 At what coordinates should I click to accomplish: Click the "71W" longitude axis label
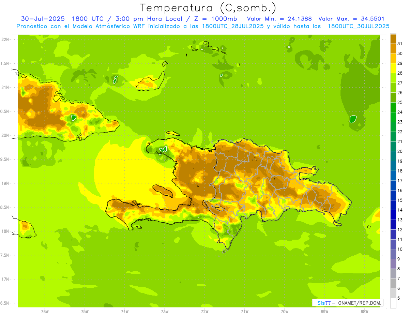tap(244, 312)
